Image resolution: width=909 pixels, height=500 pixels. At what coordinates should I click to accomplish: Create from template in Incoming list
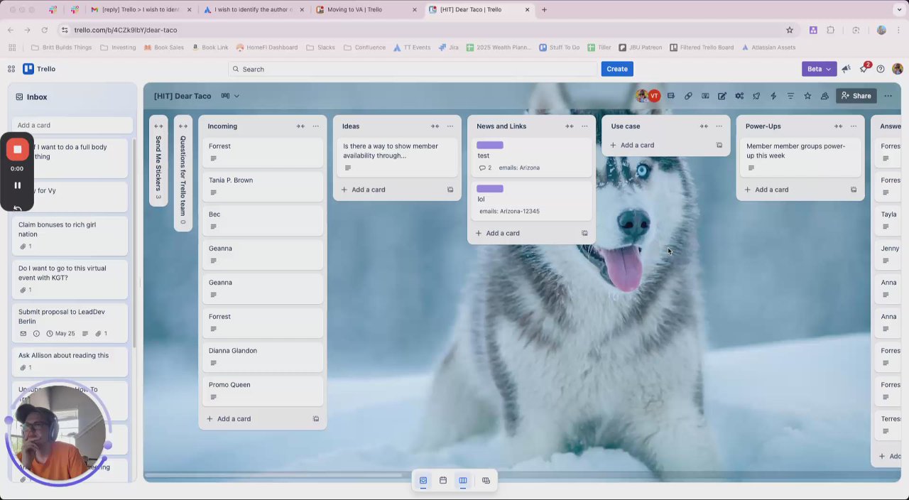(x=316, y=419)
